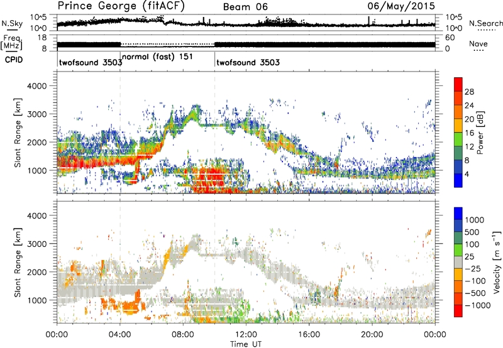
Task: Click the dashed 04:00 CPID marker in power panel
Action: (x=120, y=133)
